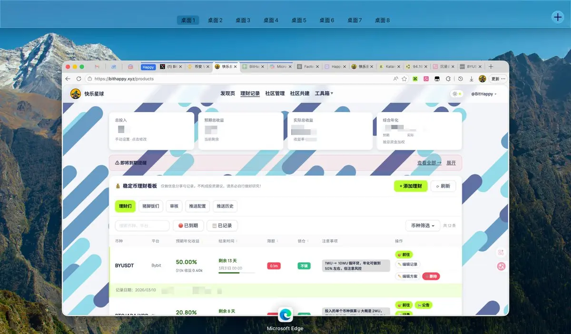This screenshot has width=571, height=334.
Task: Open the @BitHappy account dropdown
Action: (x=484, y=94)
